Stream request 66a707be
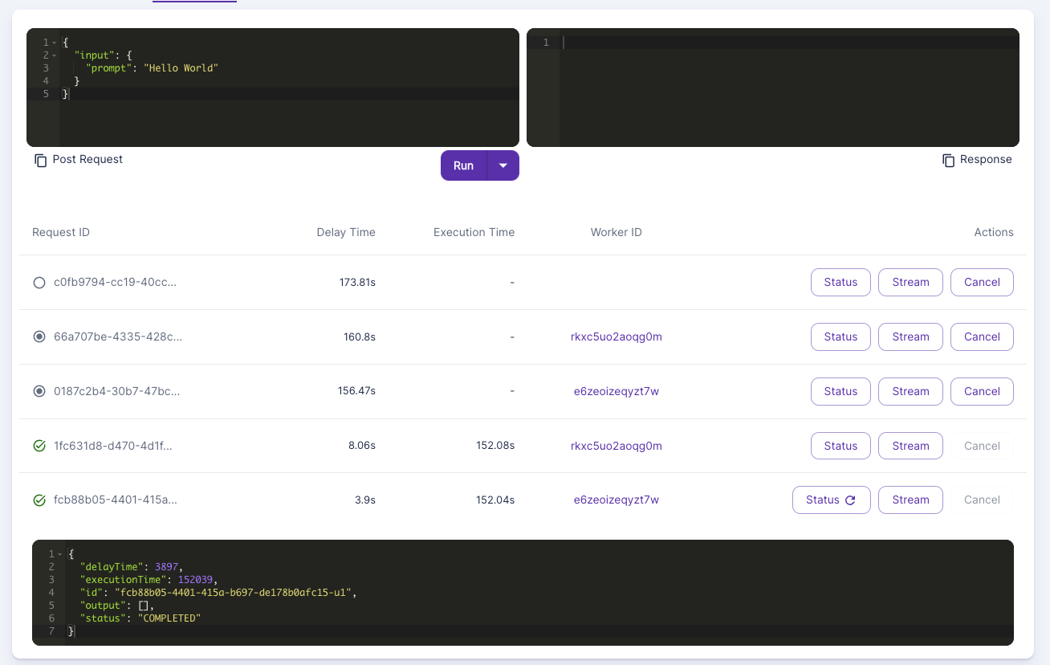 click(910, 337)
